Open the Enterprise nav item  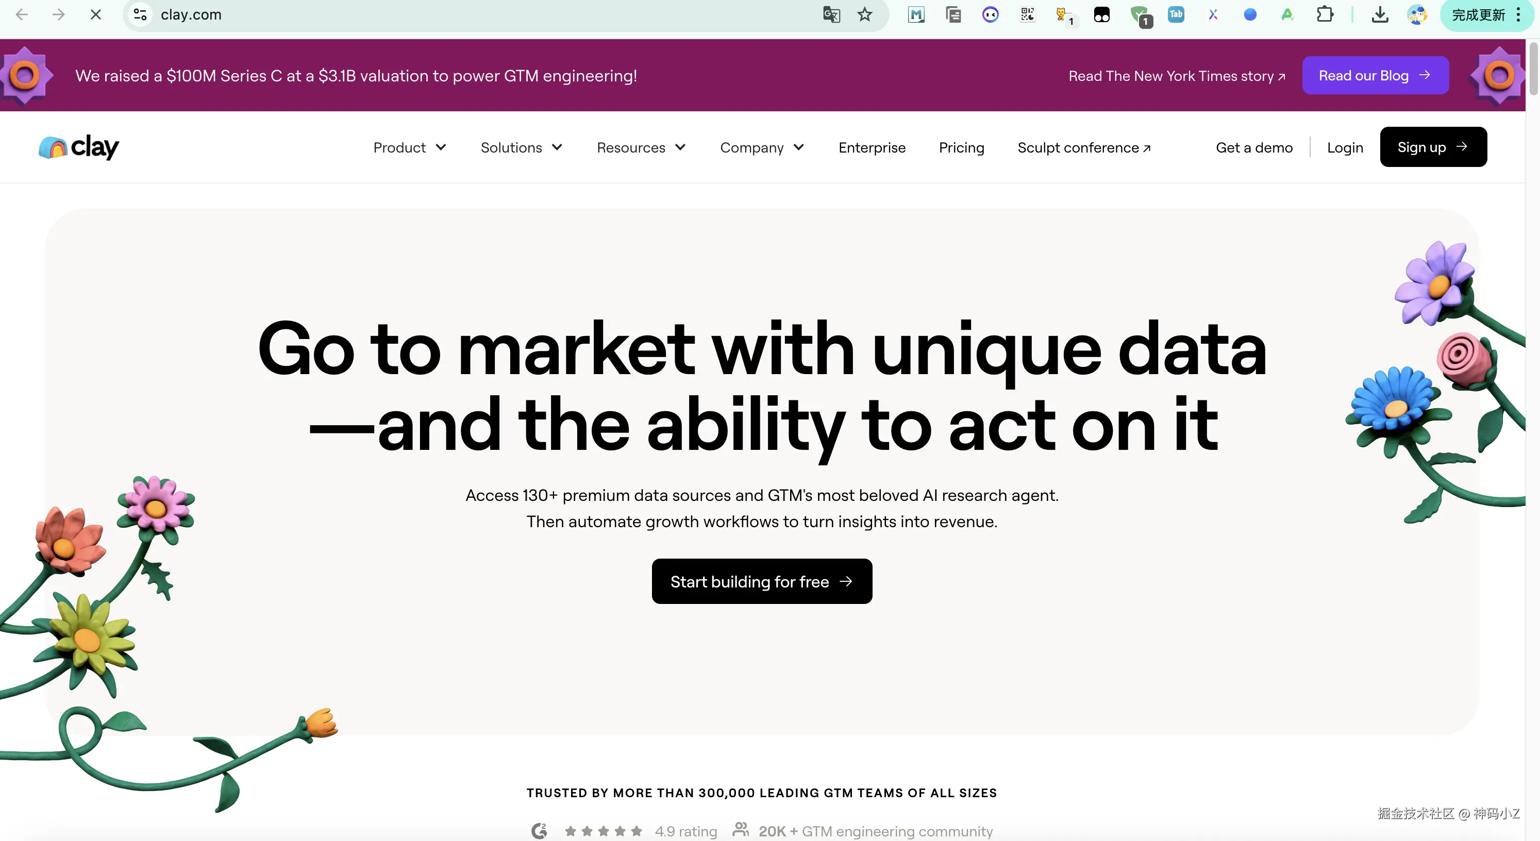pos(872,147)
